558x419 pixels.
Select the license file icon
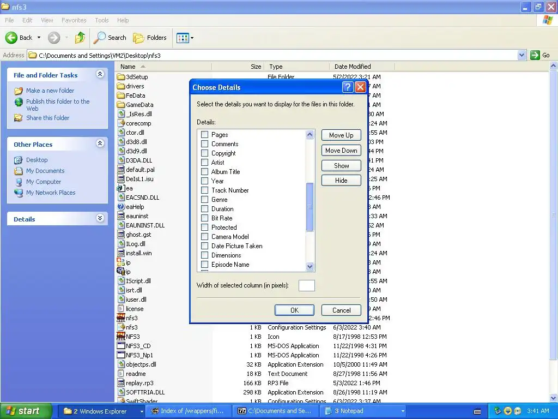(x=121, y=309)
